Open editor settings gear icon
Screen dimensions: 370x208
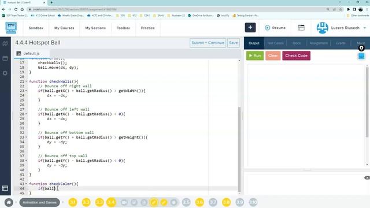(x=5, y=73)
